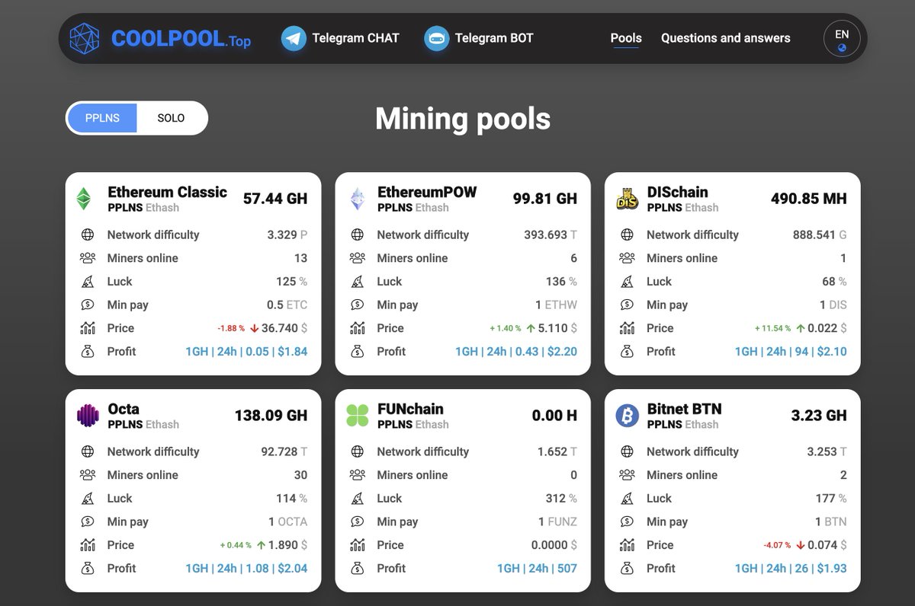Click the Telegram CHAT paper-plane icon
Viewport: 915px width, 606px height.
click(294, 38)
